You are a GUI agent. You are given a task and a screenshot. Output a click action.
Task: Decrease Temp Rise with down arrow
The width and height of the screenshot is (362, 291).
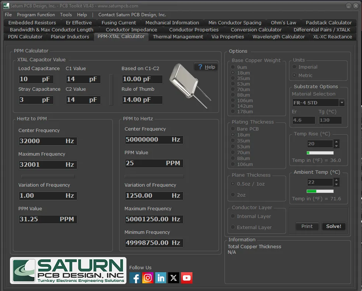pos(336,146)
